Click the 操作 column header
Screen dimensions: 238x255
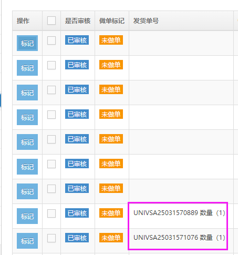[x=23, y=21]
